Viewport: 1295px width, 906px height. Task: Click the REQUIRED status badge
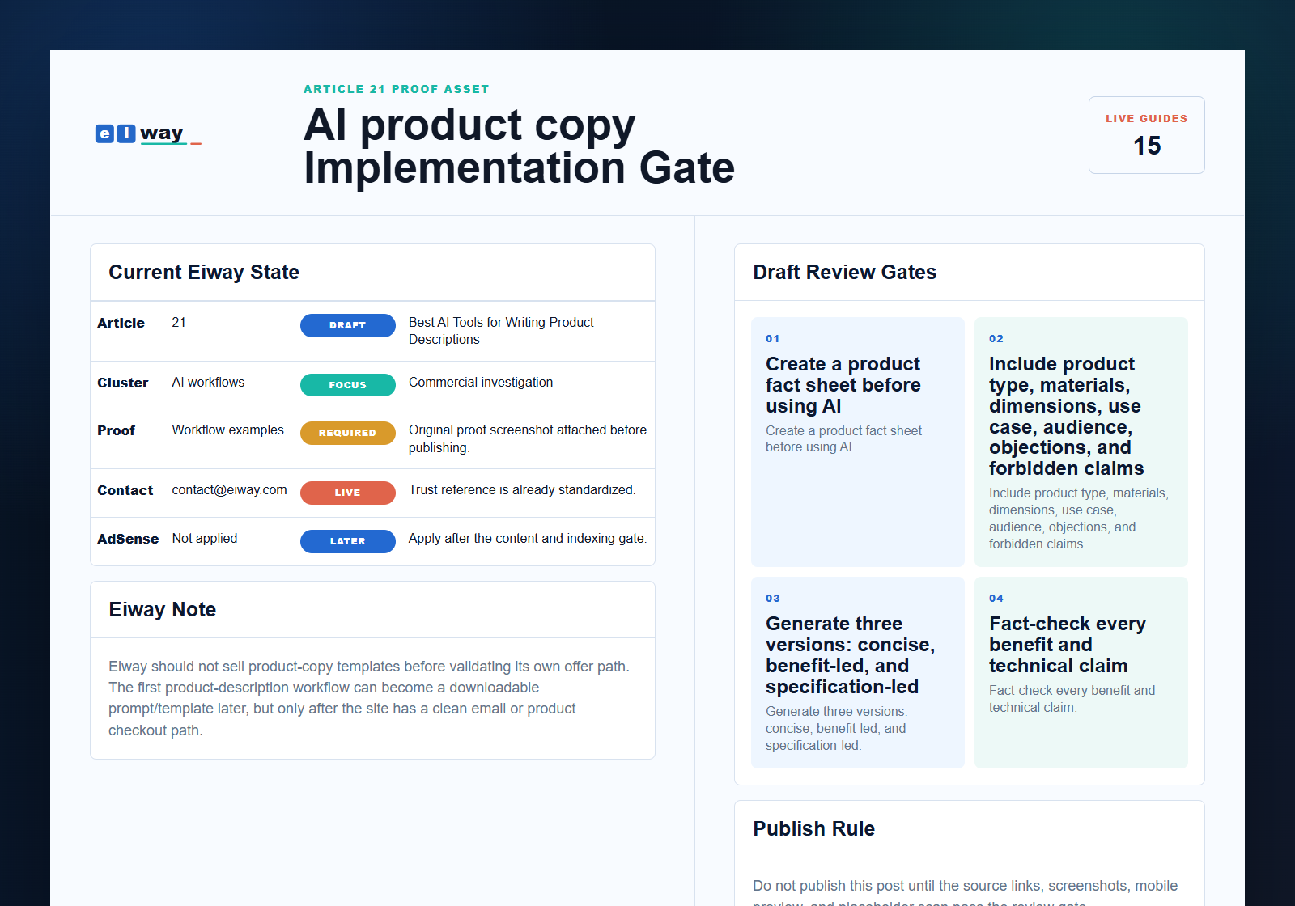click(x=347, y=433)
